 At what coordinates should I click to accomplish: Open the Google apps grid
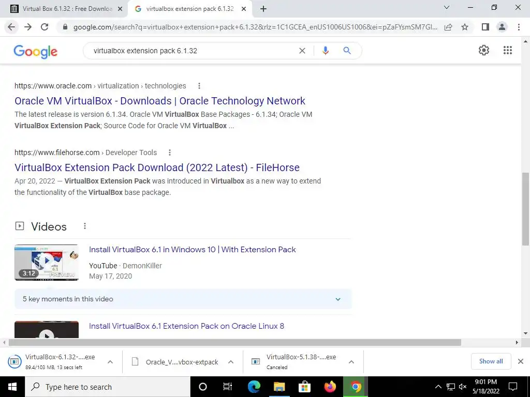pyautogui.click(x=508, y=50)
